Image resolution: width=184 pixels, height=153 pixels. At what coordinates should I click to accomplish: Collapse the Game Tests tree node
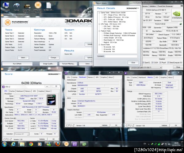pyautogui.click(x=99, y=13)
